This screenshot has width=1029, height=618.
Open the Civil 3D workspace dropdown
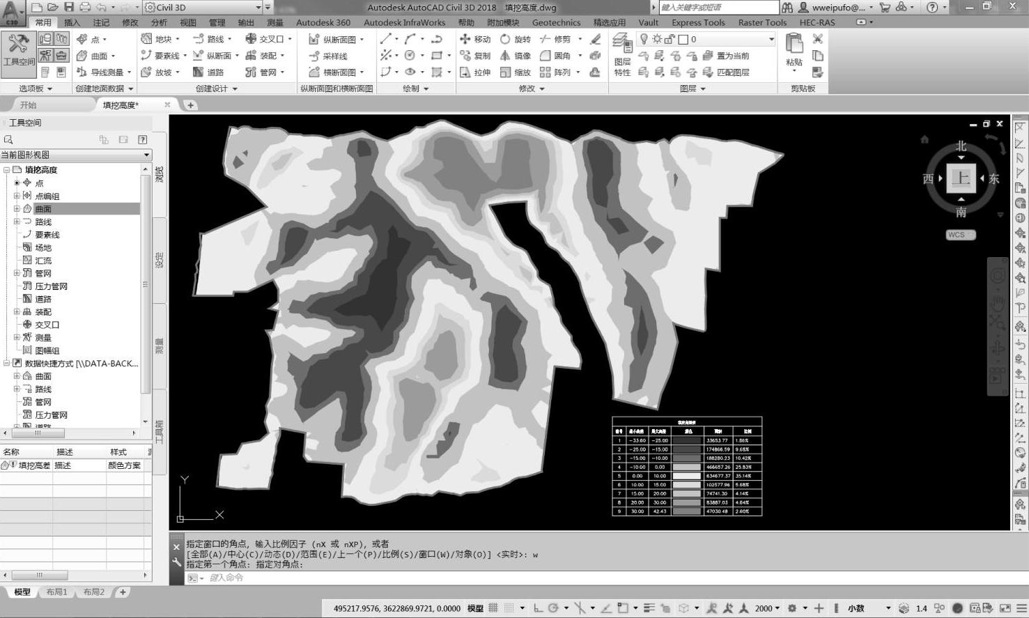(202, 8)
